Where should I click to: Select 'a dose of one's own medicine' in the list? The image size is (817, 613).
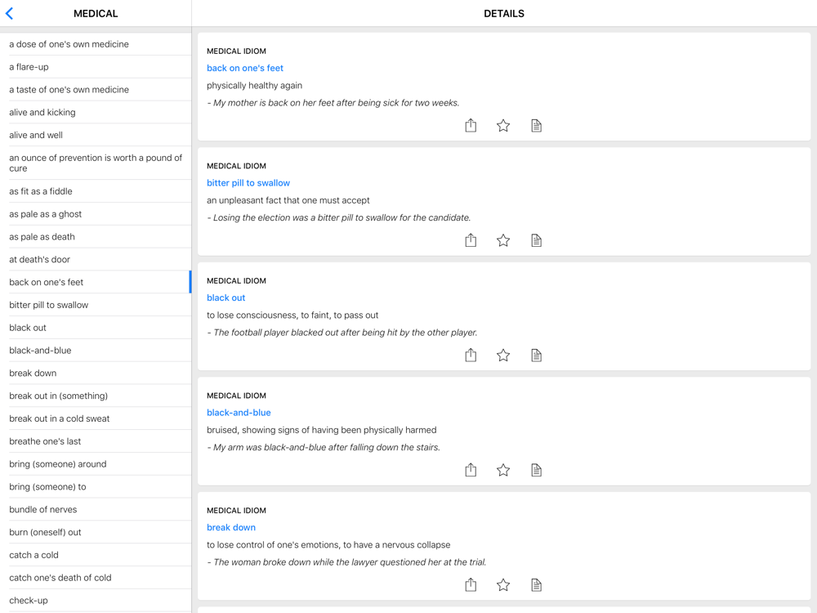point(96,44)
